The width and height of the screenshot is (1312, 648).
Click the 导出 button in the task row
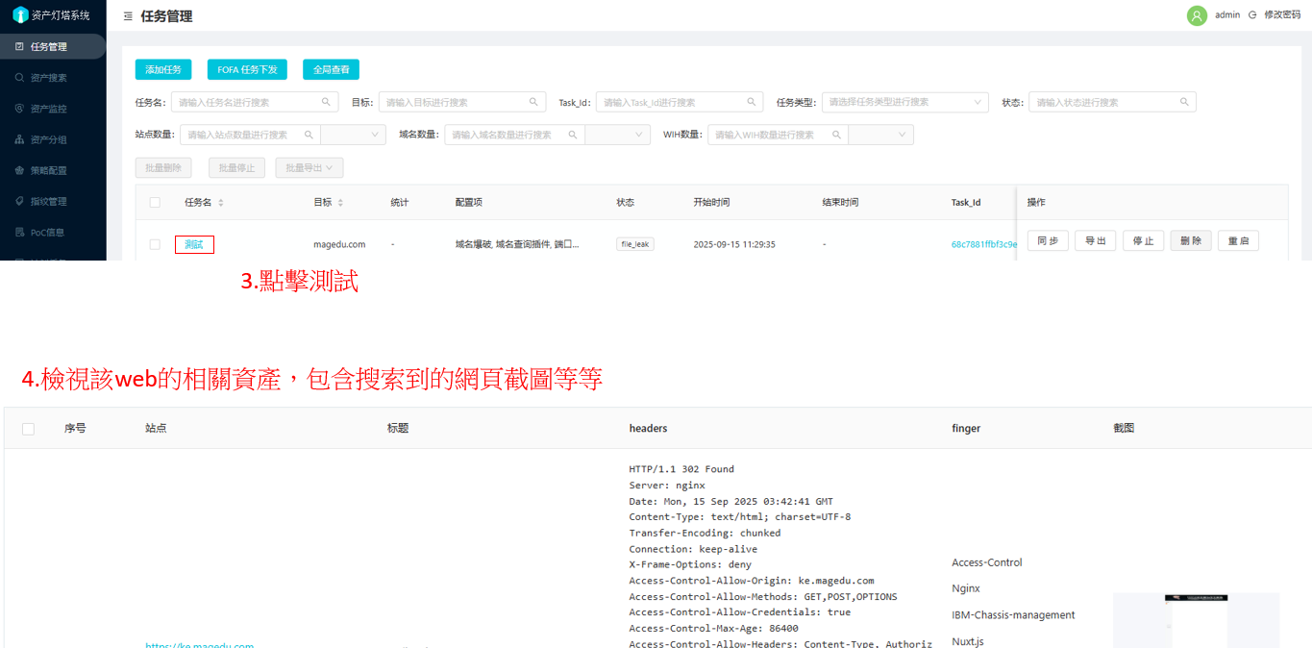pyautogui.click(x=1096, y=241)
